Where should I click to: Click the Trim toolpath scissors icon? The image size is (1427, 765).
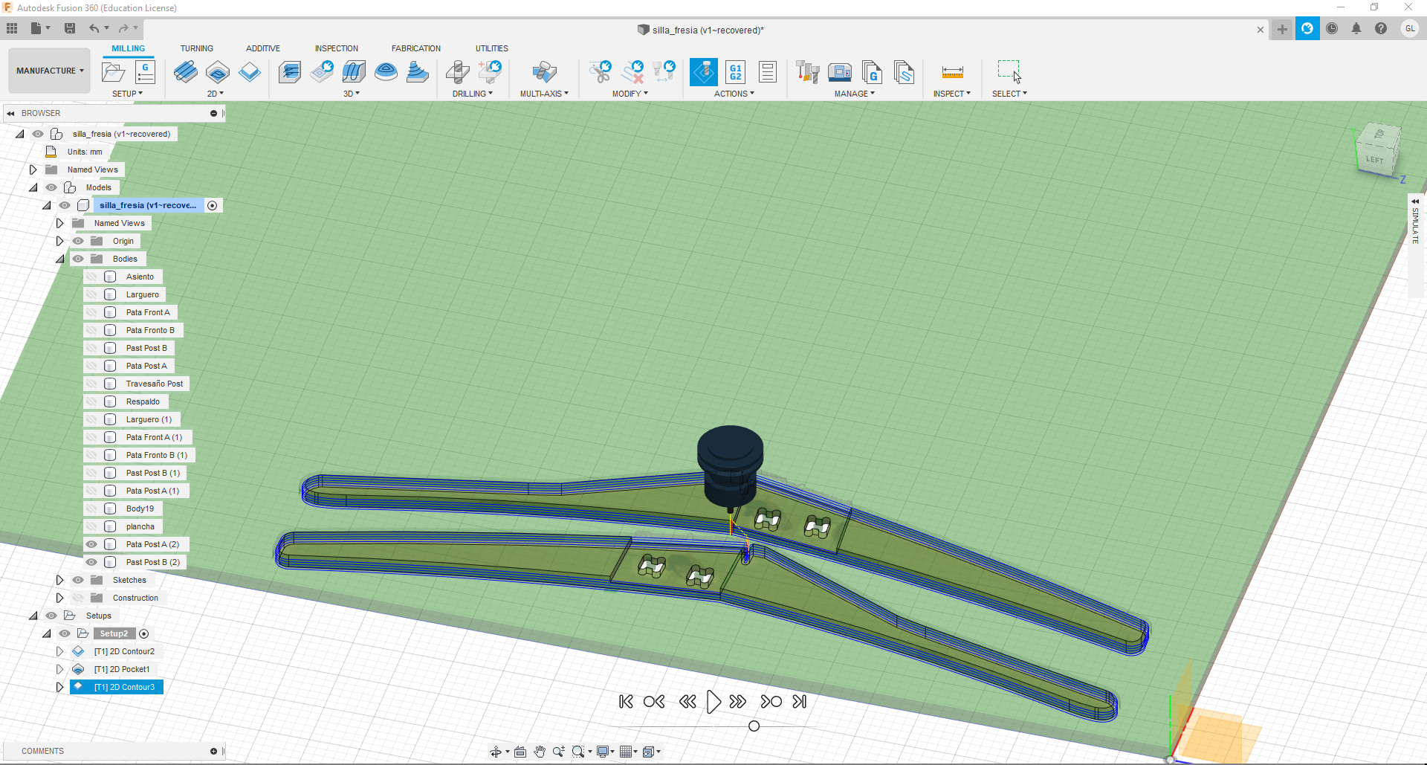point(600,72)
